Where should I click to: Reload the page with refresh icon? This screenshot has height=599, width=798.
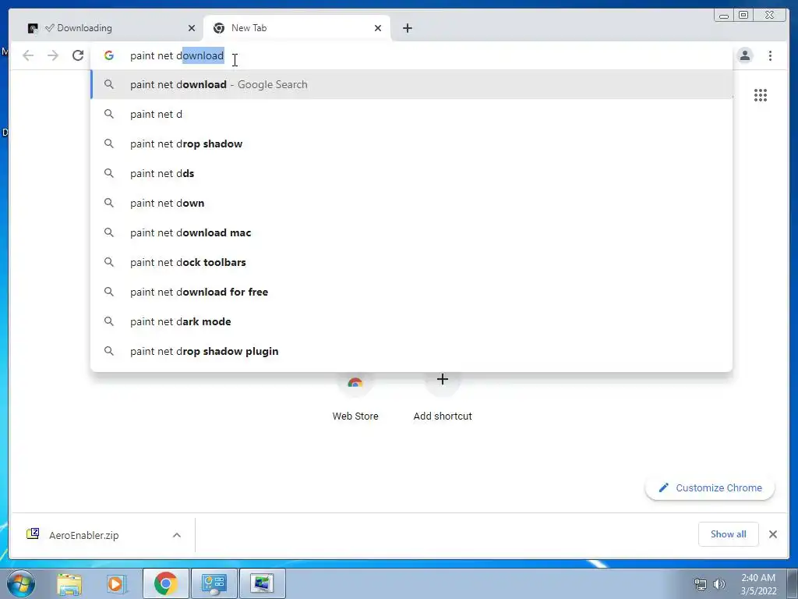click(x=78, y=55)
